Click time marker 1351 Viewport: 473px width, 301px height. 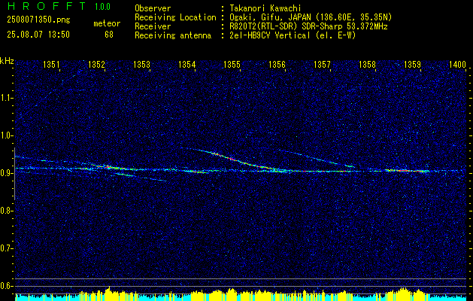point(51,65)
